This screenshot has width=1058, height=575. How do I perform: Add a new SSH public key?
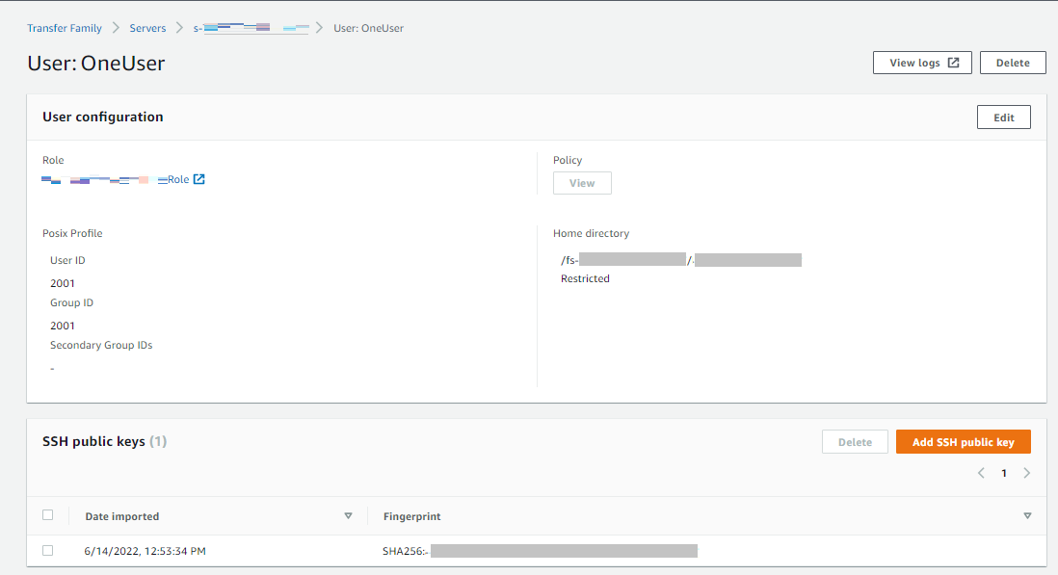tap(963, 441)
